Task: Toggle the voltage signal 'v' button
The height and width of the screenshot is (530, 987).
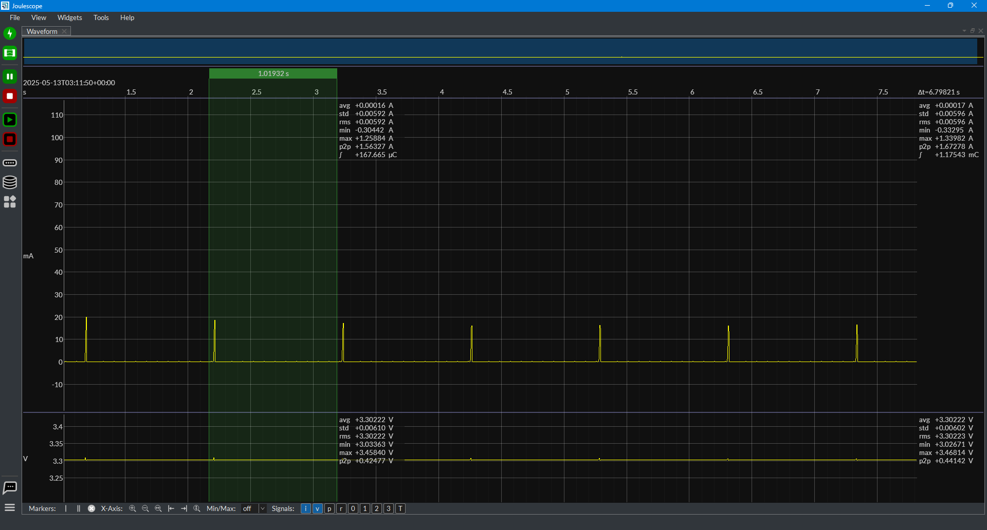Action: pyautogui.click(x=318, y=508)
